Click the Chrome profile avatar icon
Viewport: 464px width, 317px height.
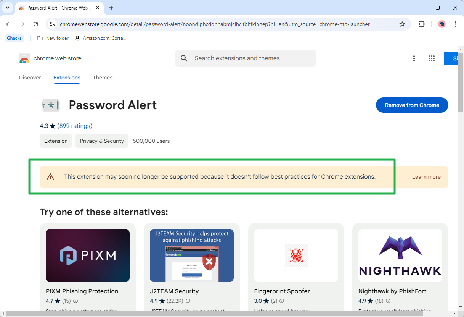(x=442, y=24)
